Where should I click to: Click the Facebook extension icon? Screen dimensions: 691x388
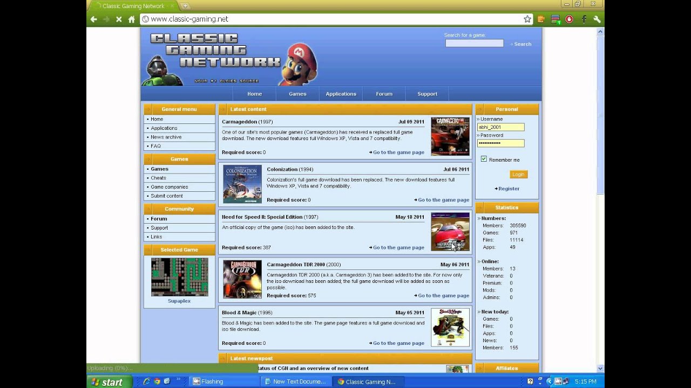pyautogui.click(x=584, y=19)
